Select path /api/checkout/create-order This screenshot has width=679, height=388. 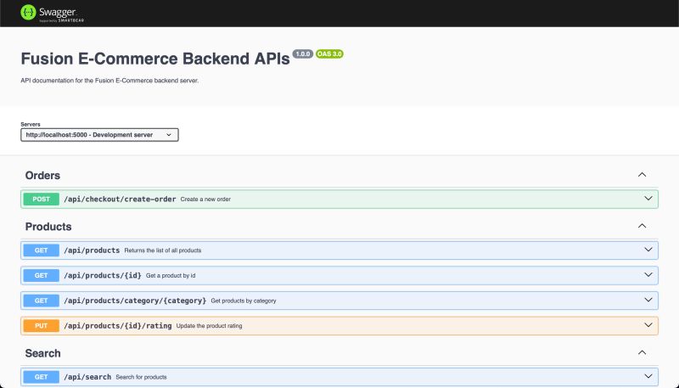(120, 200)
